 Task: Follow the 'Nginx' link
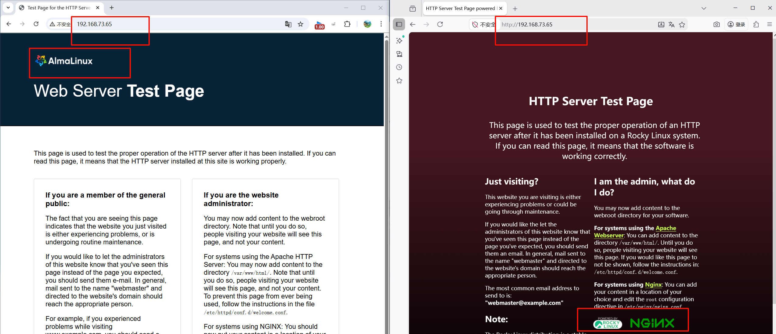tap(653, 284)
